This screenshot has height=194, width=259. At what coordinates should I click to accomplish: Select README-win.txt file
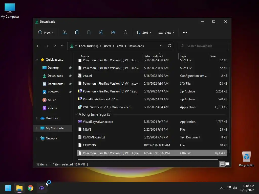coord(152,137)
